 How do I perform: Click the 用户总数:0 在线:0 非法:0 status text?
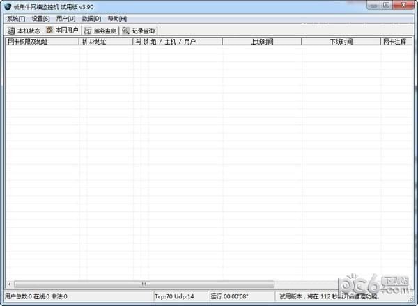36,296
